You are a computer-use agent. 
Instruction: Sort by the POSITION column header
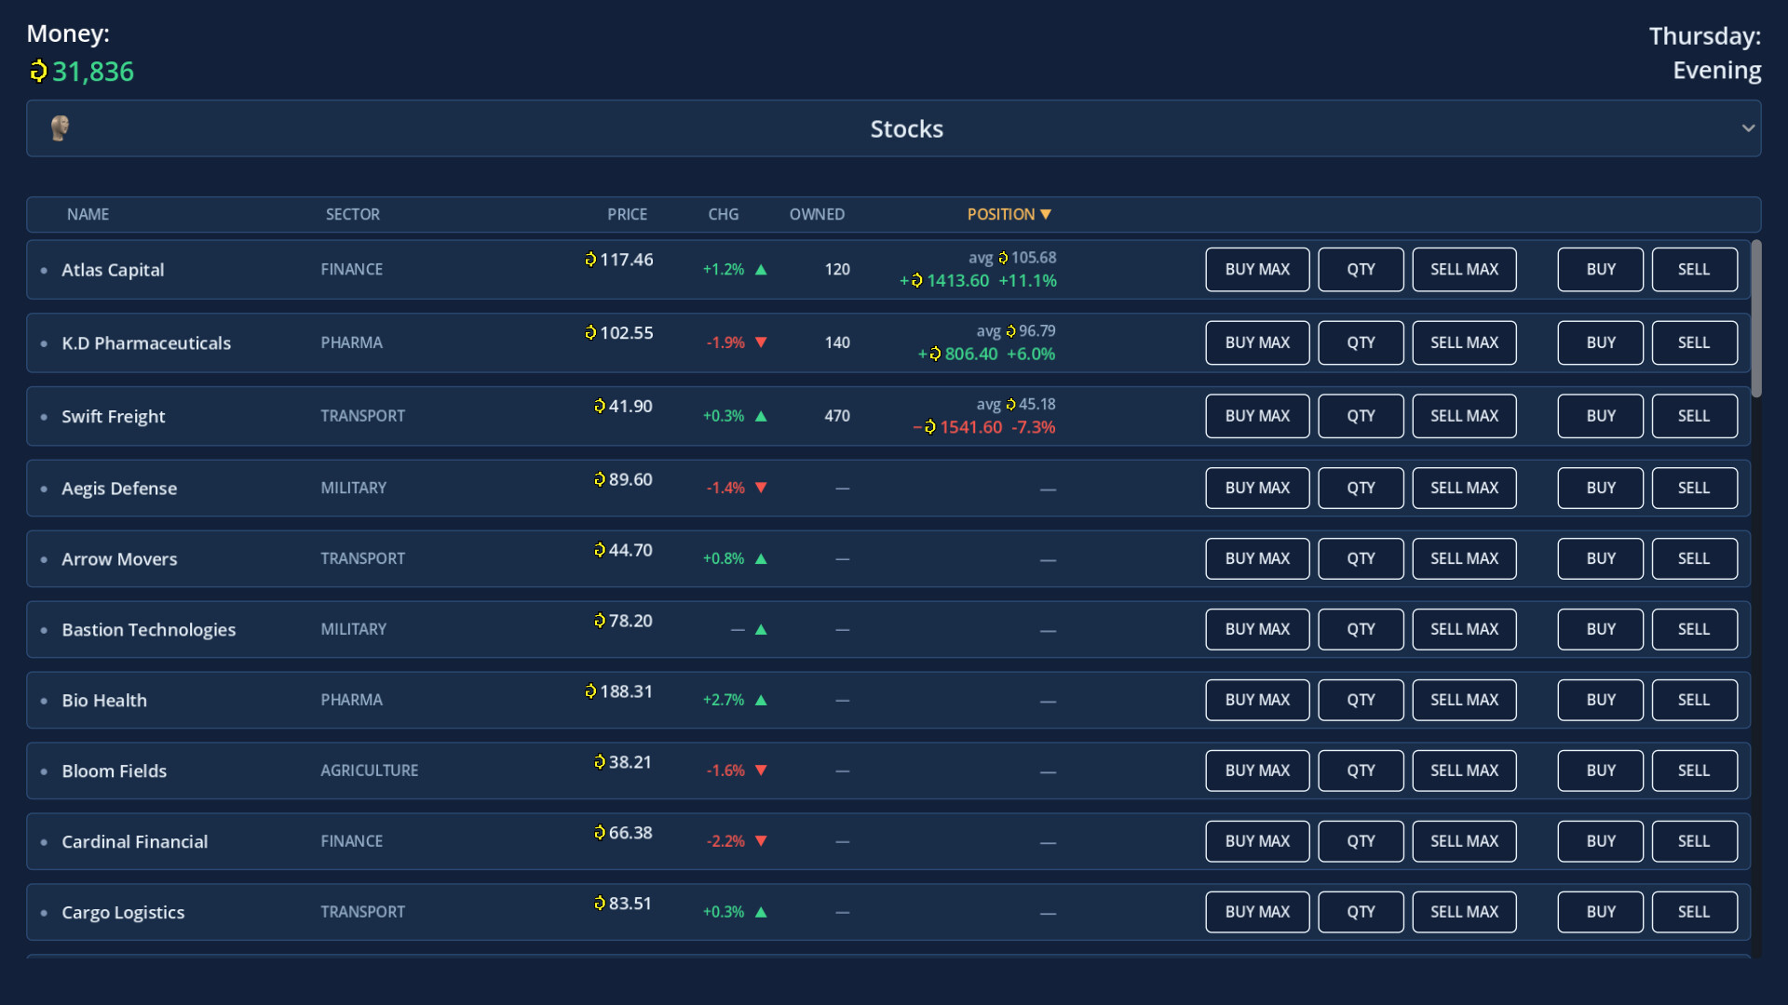click(1009, 214)
